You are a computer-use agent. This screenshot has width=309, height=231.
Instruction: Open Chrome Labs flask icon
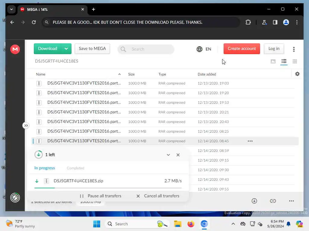click(x=264, y=22)
